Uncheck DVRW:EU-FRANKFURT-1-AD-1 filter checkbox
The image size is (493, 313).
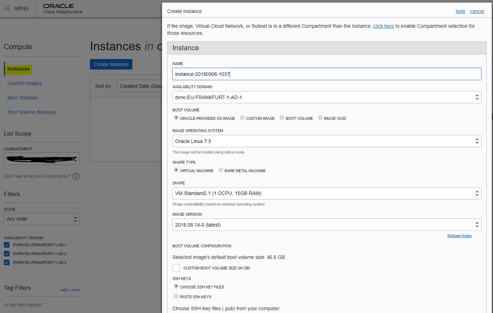[x=7, y=245]
